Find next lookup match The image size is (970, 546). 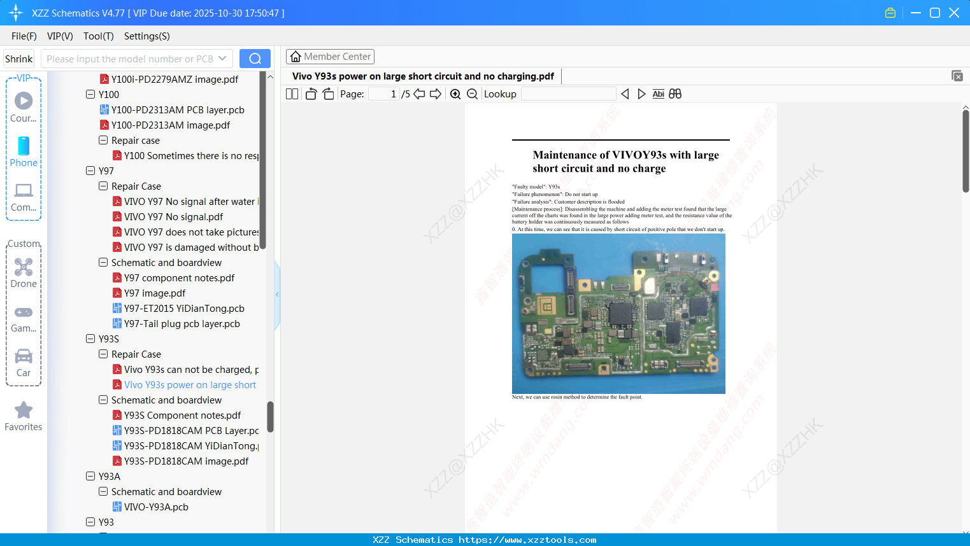tap(641, 94)
